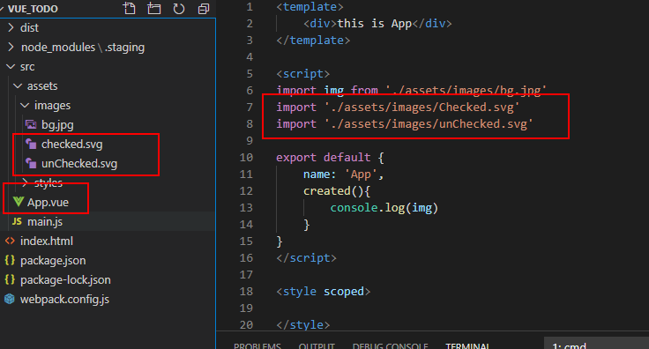This screenshot has width=649, height=349.
Task: Click the '<style scoped>' tag line
Action: click(324, 291)
